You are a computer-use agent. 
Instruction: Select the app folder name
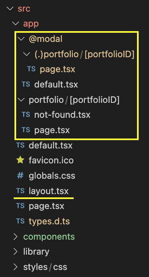pos(31,24)
